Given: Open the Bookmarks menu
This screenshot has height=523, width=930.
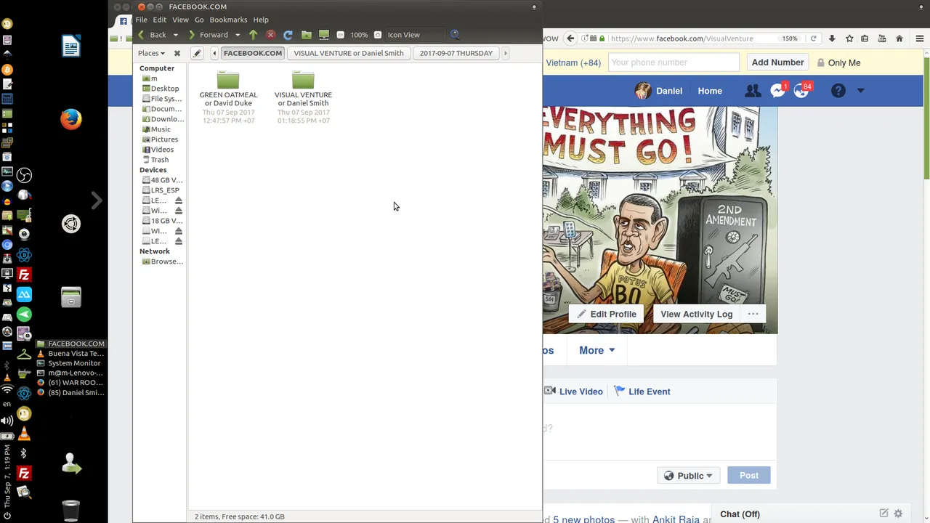Looking at the screenshot, I should (228, 20).
